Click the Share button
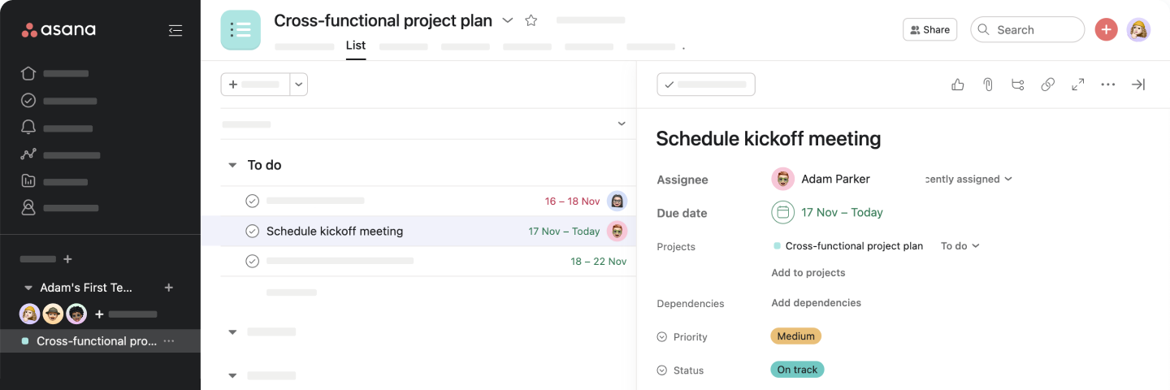Screen dimensions: 1170x390 tap(929, 30)
